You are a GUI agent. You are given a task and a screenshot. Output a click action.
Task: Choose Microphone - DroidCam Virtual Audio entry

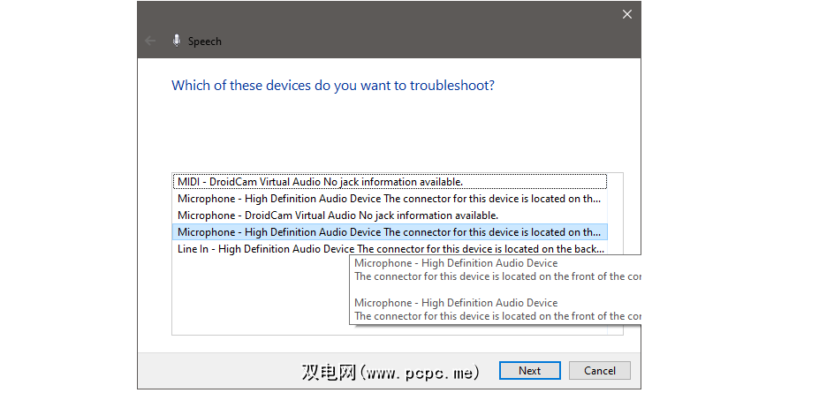click(x=337, y=215)
